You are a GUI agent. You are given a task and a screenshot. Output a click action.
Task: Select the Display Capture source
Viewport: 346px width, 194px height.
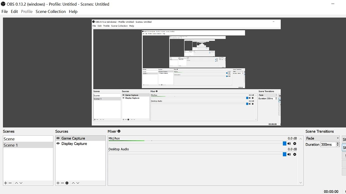click(81, 144)
